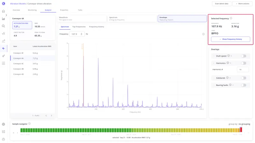Click the info icon beside Sample navigator
The width and height of the screenshot is (255, 143).
point(29,124)
